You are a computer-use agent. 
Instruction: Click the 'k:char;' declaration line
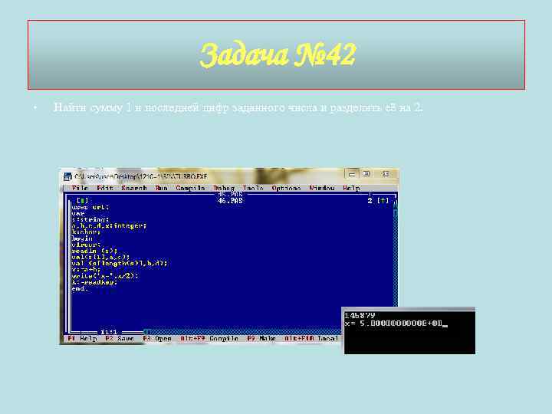(x=86, y=232)
